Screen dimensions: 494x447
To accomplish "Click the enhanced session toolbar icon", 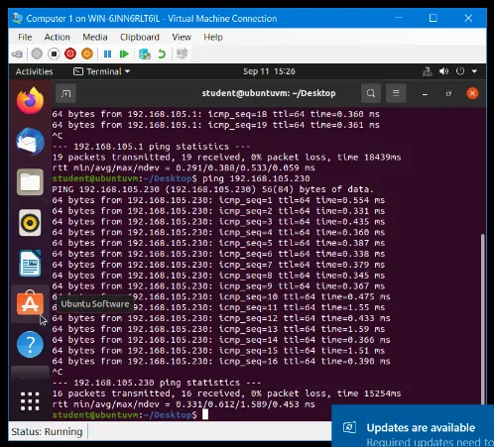I will point(182,54).
